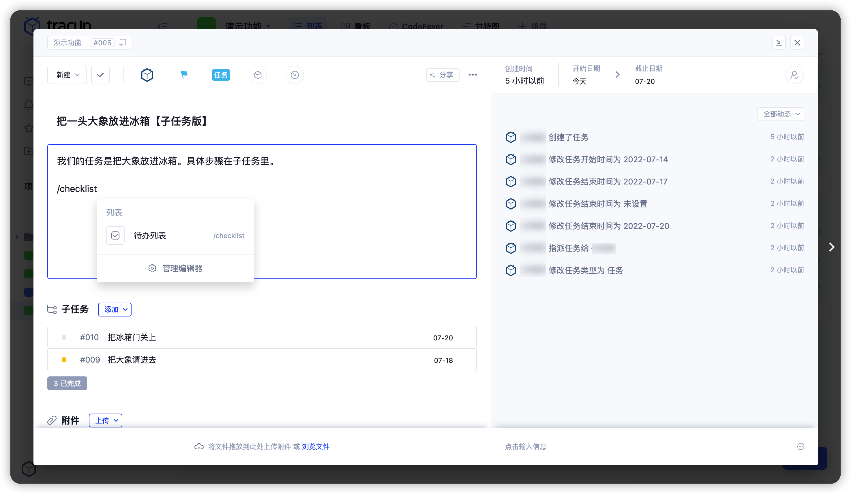Screen dimensions: 851x494
Task: Click the gear icon beside 管理编辑器
Action: (x=152, y=268)
